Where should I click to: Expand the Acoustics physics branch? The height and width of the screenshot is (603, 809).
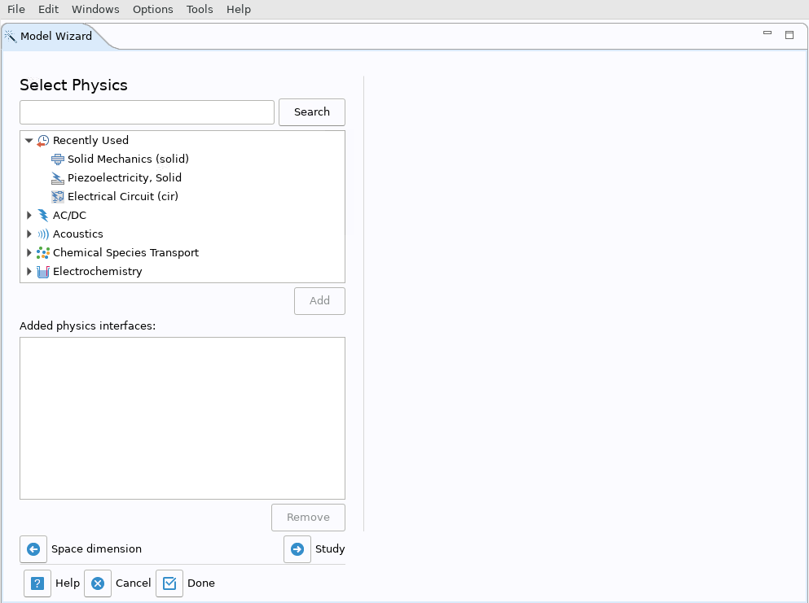29,234
